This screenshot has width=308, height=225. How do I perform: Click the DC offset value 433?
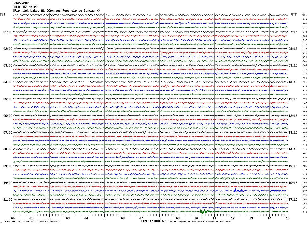coord(305,158)
